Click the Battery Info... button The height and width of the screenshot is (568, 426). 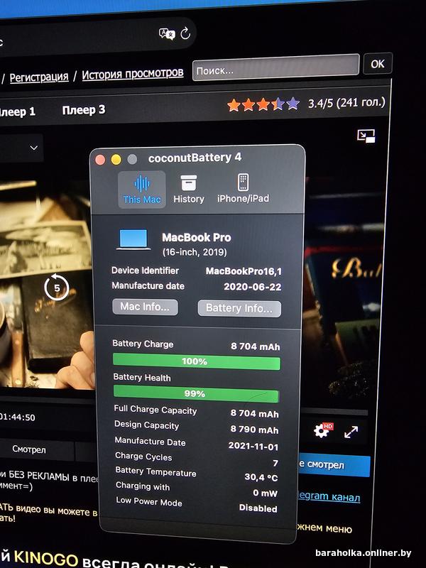(239, 309)
